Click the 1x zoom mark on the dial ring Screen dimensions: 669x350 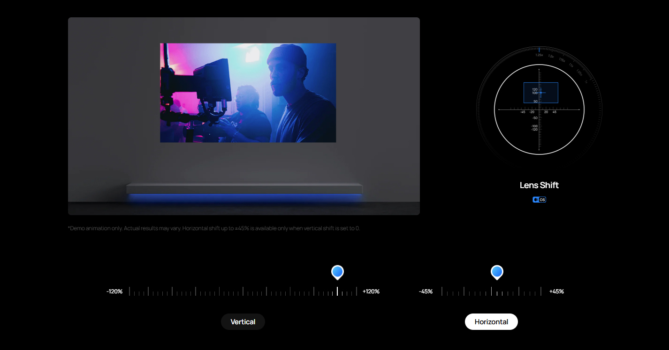586,81
